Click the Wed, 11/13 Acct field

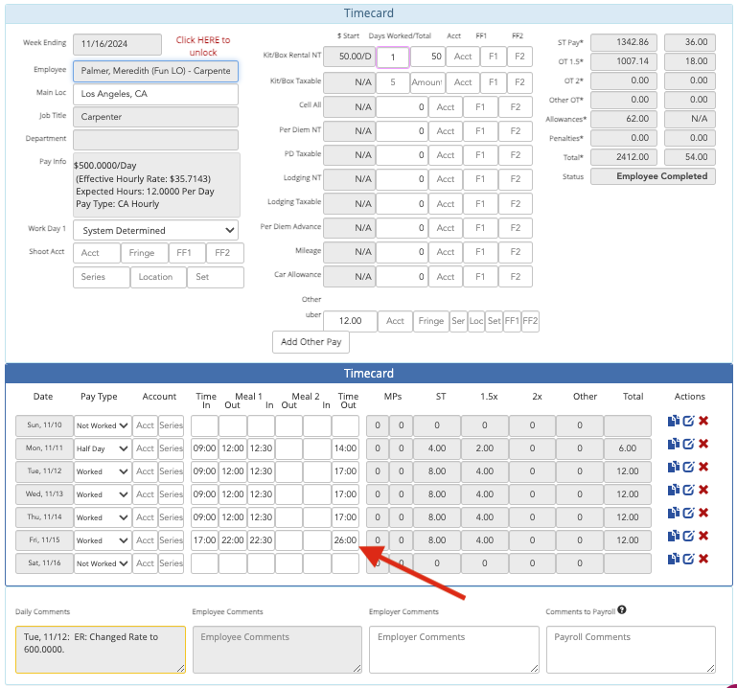click(145, 494)
